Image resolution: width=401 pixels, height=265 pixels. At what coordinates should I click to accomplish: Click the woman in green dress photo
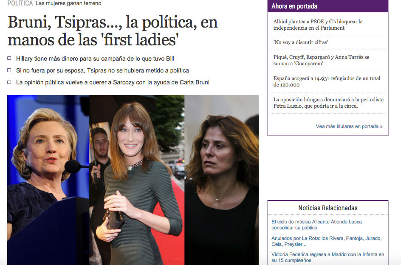[137, 180]
